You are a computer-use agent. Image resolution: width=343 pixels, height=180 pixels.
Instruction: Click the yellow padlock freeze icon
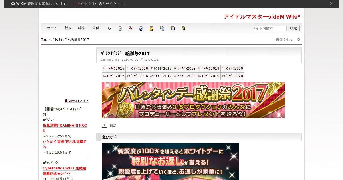pos(152,28)
